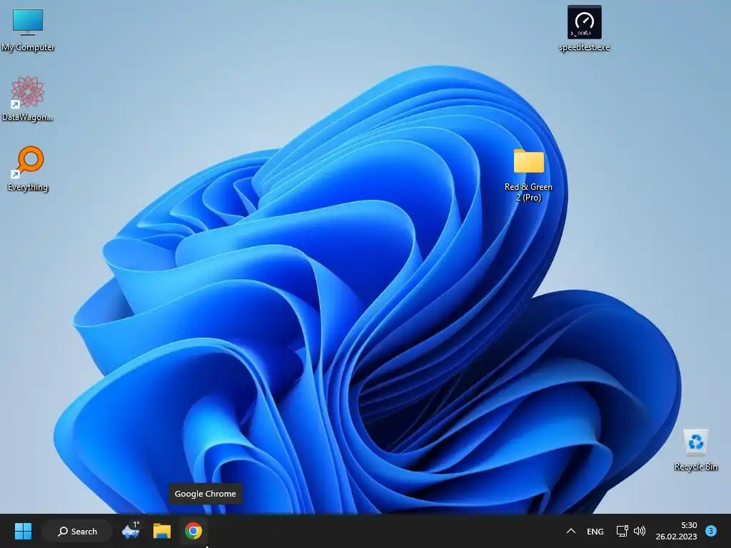Open File Explorer from the taskbar
Screen dimensions: 731x548
(x=162, y=531)
